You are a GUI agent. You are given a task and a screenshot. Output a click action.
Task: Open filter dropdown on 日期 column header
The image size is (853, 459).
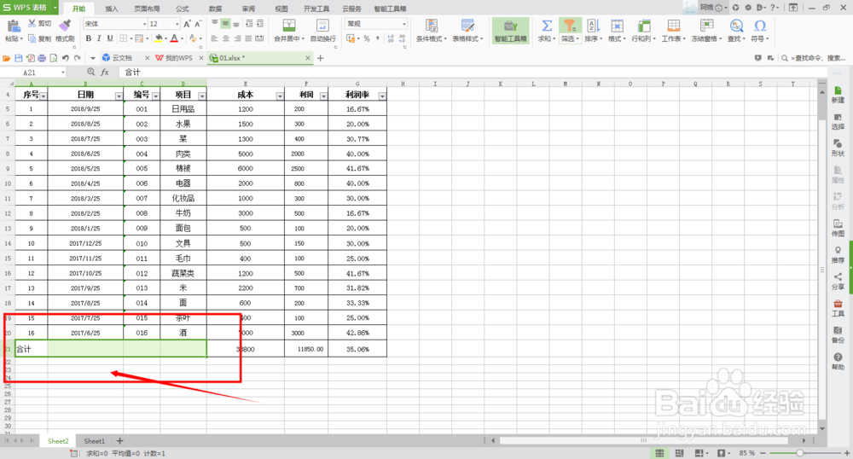pos(119,96)
